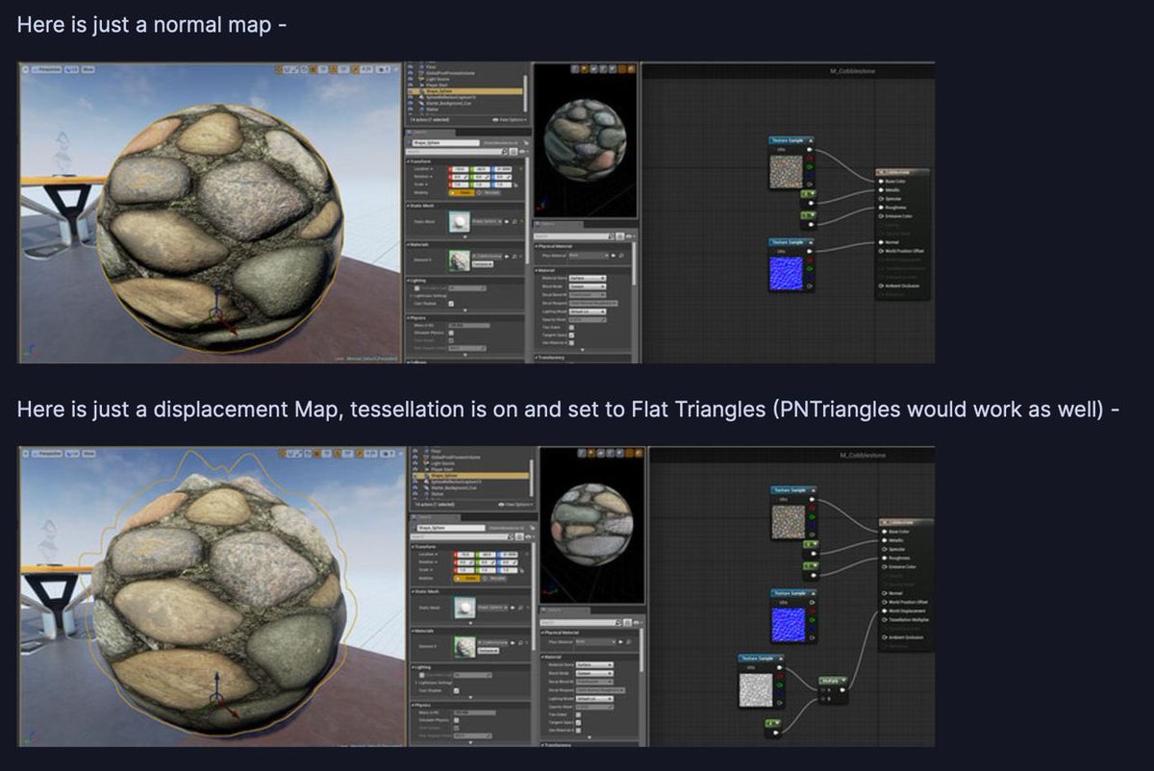This screenshot has width=1154, height=771.
Task: Browse to Phys Material asset, first screenshot
Action: coord(621,256)
